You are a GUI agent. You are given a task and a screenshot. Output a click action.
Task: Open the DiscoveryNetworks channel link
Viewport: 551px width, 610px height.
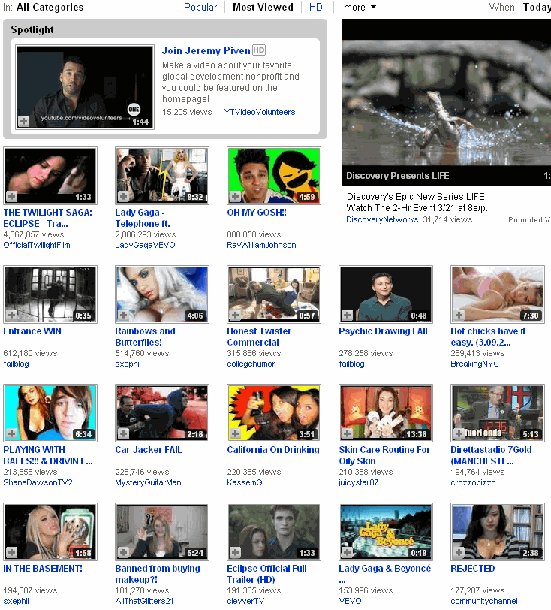382,219
